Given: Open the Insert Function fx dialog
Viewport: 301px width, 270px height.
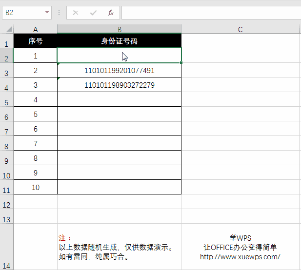Looking at the screenshot, I should click(x=111, y=13).
